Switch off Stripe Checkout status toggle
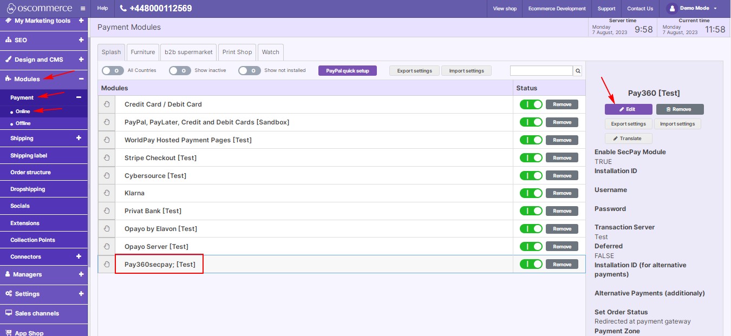 pos(531,158)
